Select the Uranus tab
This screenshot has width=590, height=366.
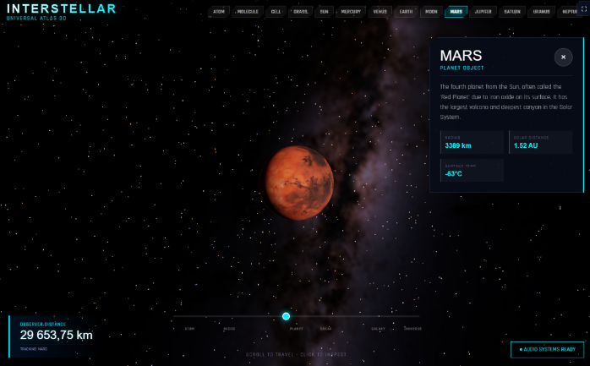541,12
